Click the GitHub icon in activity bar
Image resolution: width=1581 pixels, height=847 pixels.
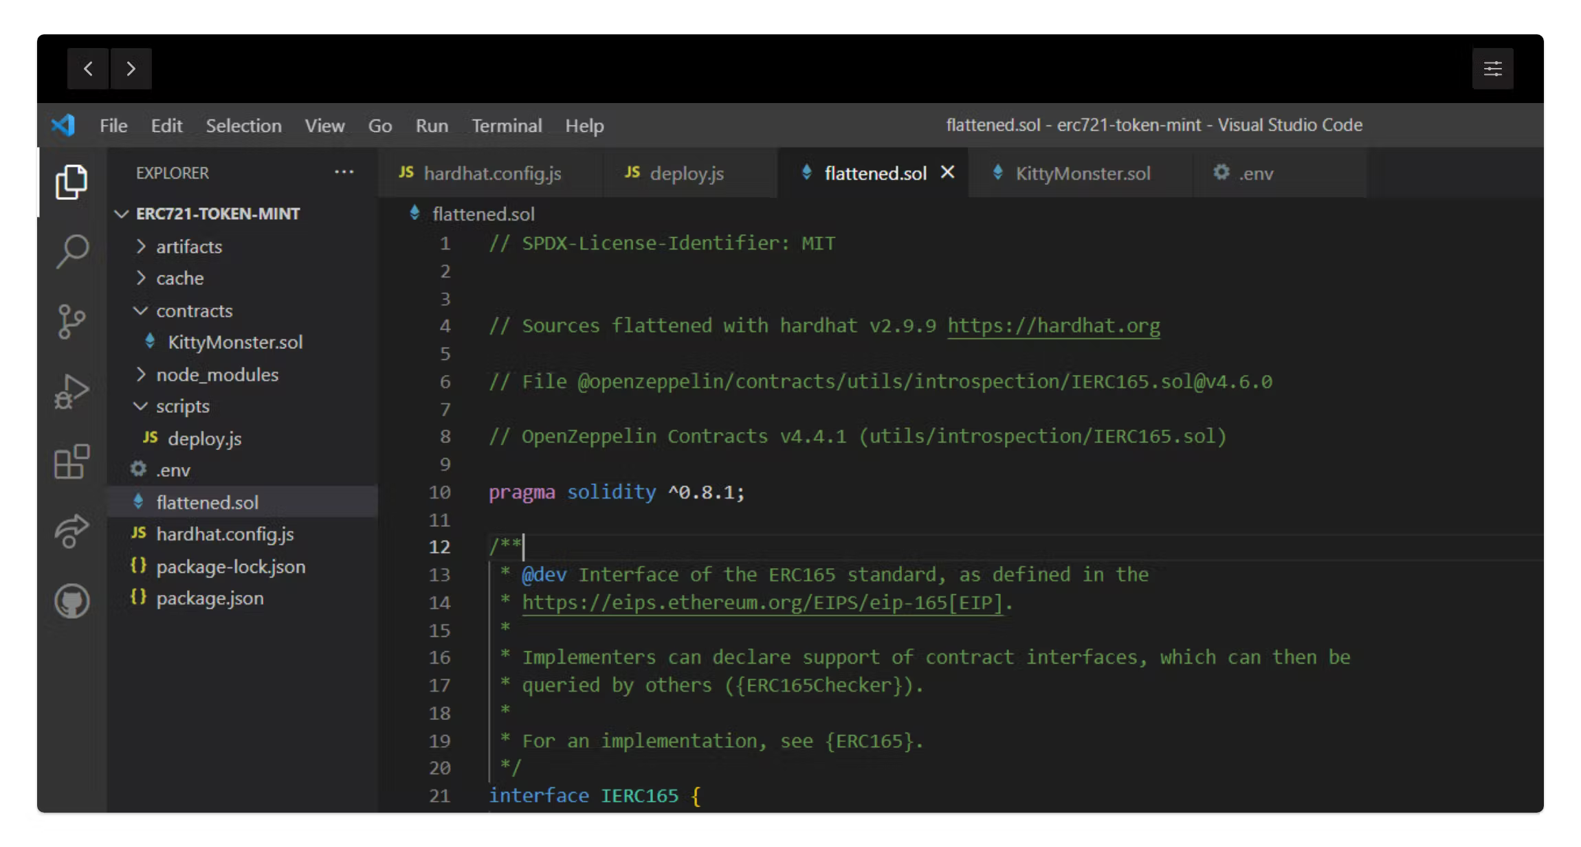click(71, 601)
